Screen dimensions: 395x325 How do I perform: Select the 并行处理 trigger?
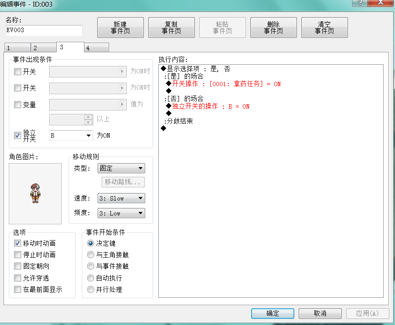coord(91,289)
